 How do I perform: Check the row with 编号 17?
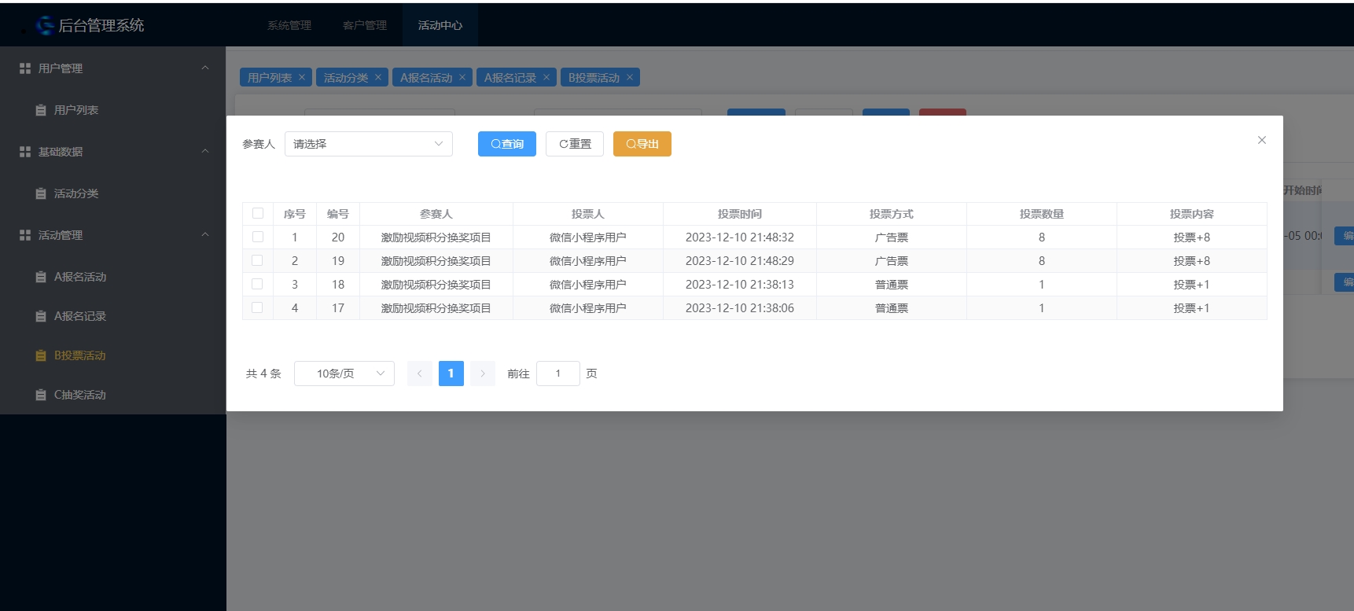258,307
